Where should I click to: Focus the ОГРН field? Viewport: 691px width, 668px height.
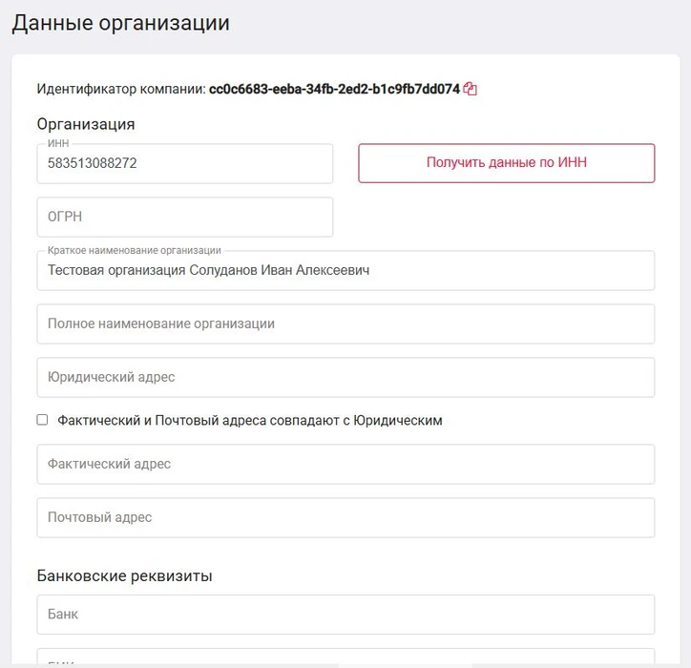click(x=184, y=218)
